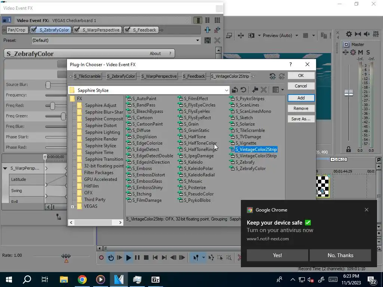
Task: Toggle the S_Feedback effect checkbox
Action: pyautogui.click(x=127, y=30)
